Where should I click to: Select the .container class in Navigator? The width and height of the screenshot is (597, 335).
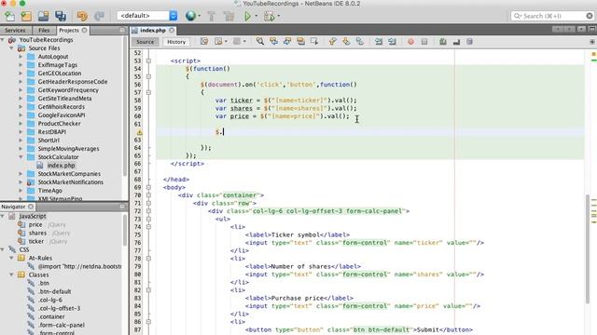coord(51,316)
